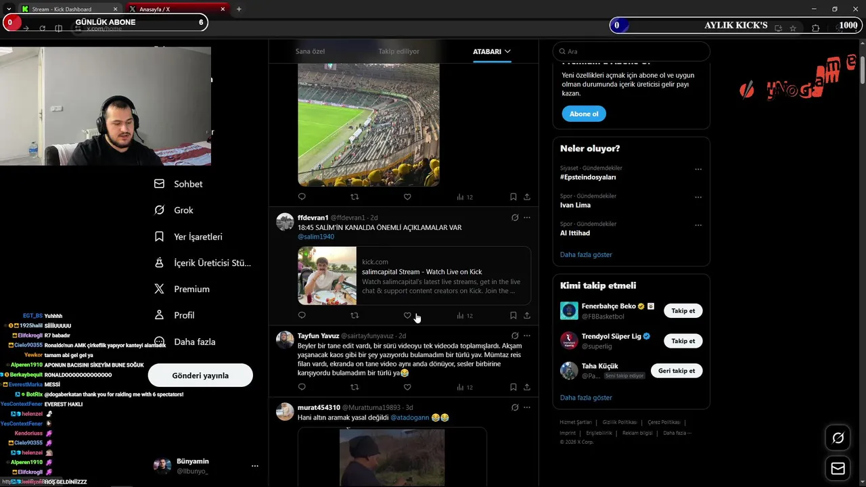Switch to Sana özel tab
This screenshot has width=866, height=487.
311,51
